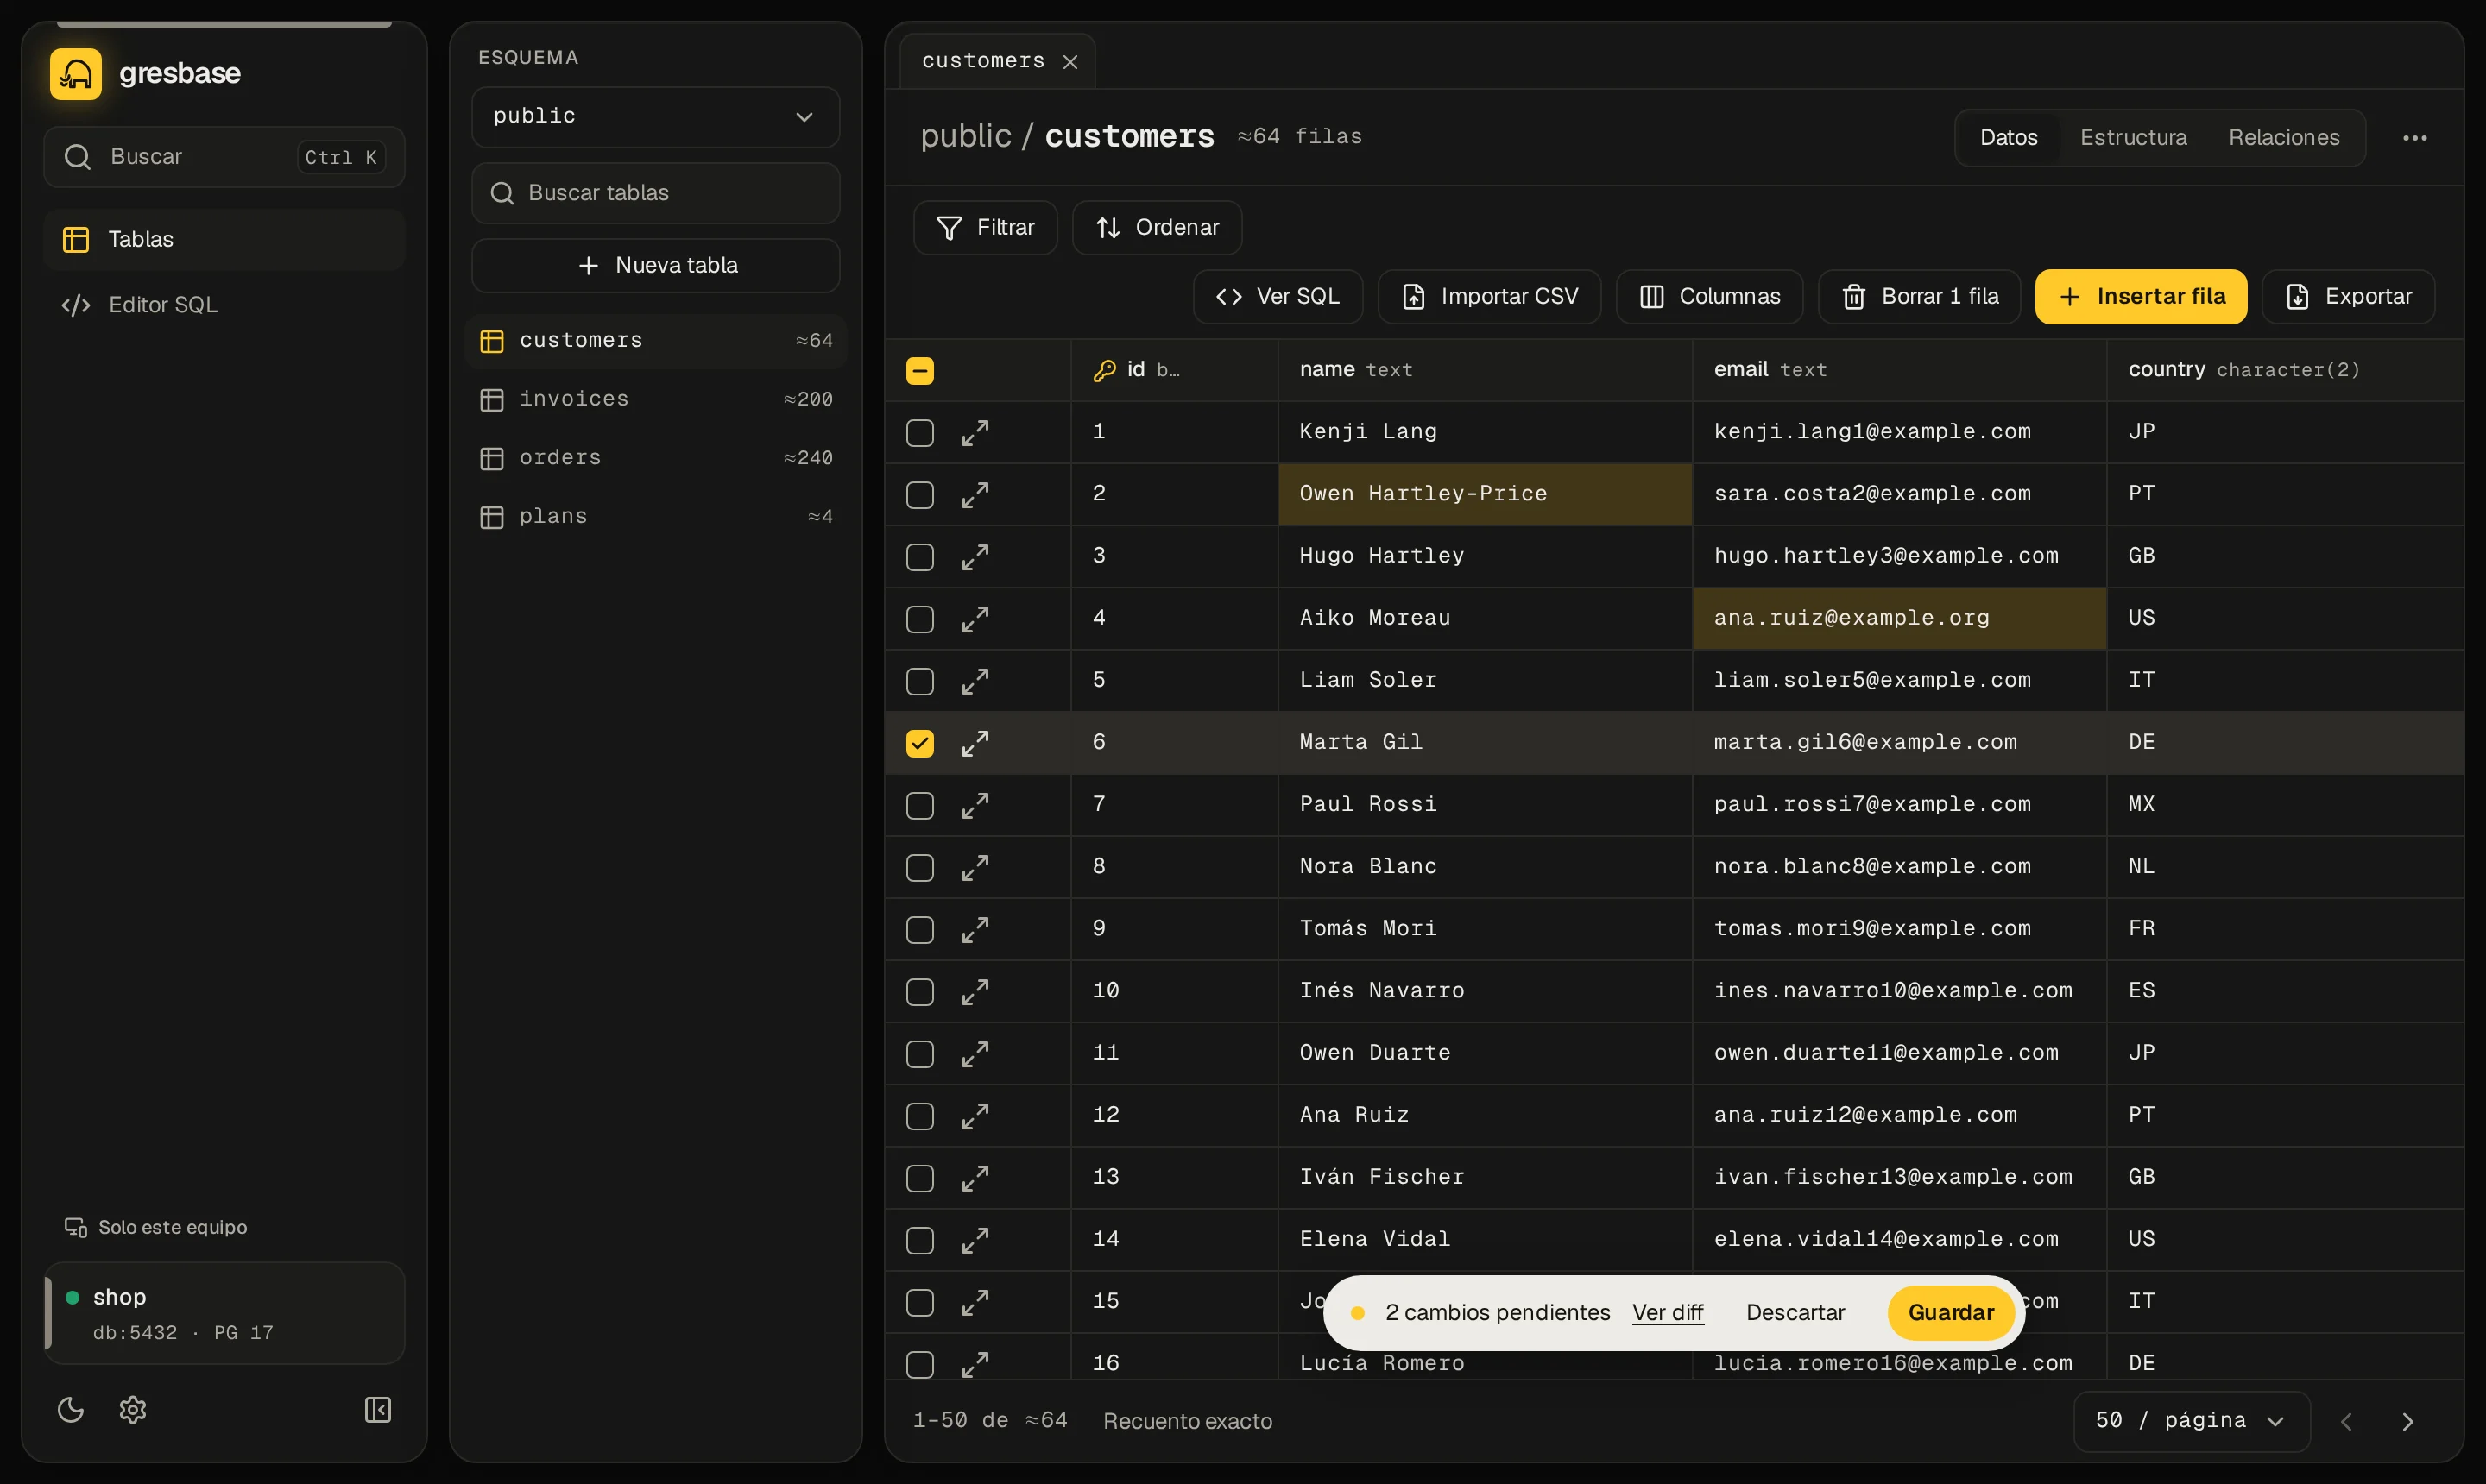Click the Insertar fila button
This screenshot has height=1484, width=2486.
click(2141, 297)
